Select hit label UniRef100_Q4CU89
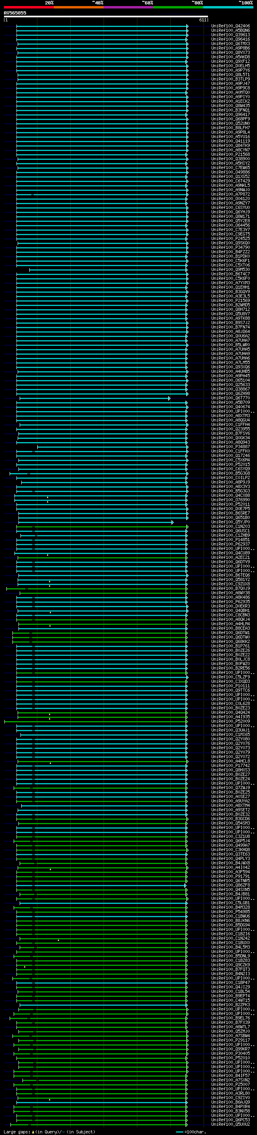Screen dimensions: 257x1135 point(230,553)
